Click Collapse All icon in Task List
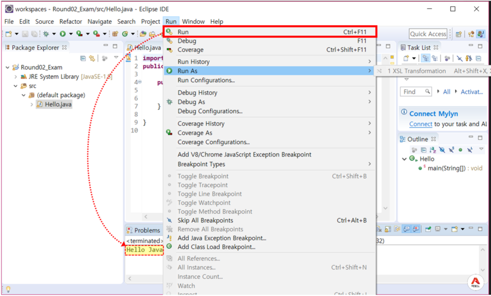The height and width of the screenshot is (296, 491). click(478, 58)
